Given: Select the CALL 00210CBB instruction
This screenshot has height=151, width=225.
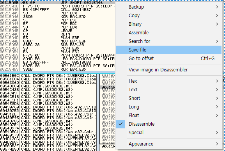Looking at the screenshot, I should point(76,62).
